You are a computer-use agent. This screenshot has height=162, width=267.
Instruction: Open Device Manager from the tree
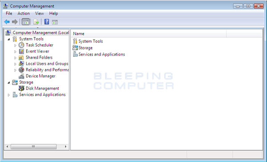40,76
